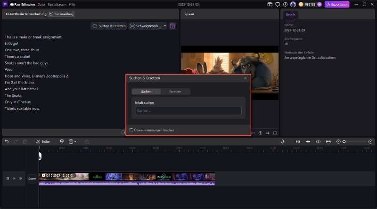The width and height of the screenshot is (377, 209).
Task: Expand the text tool dropdown arrow
Action: (74, 141)
